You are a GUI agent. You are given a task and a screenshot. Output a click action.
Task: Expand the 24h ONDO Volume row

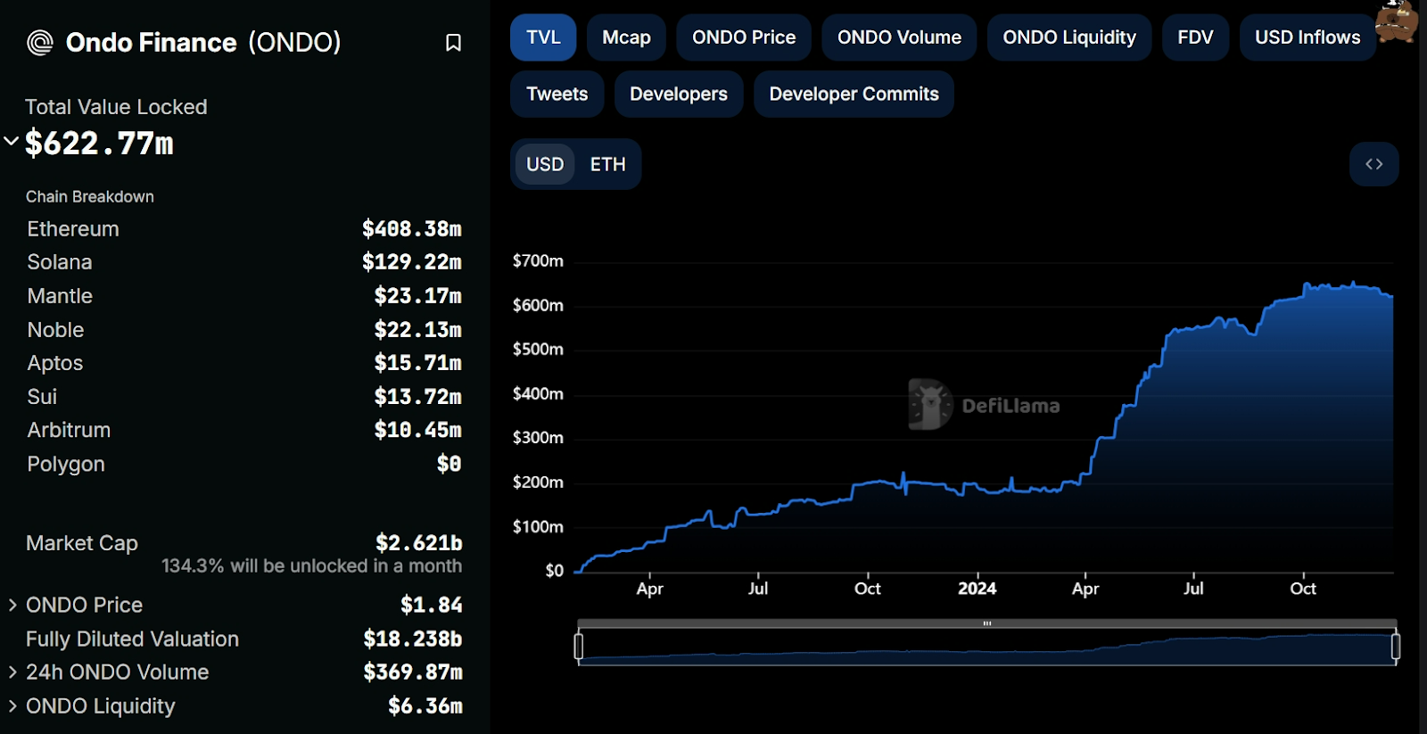click(x=12, y=672)
